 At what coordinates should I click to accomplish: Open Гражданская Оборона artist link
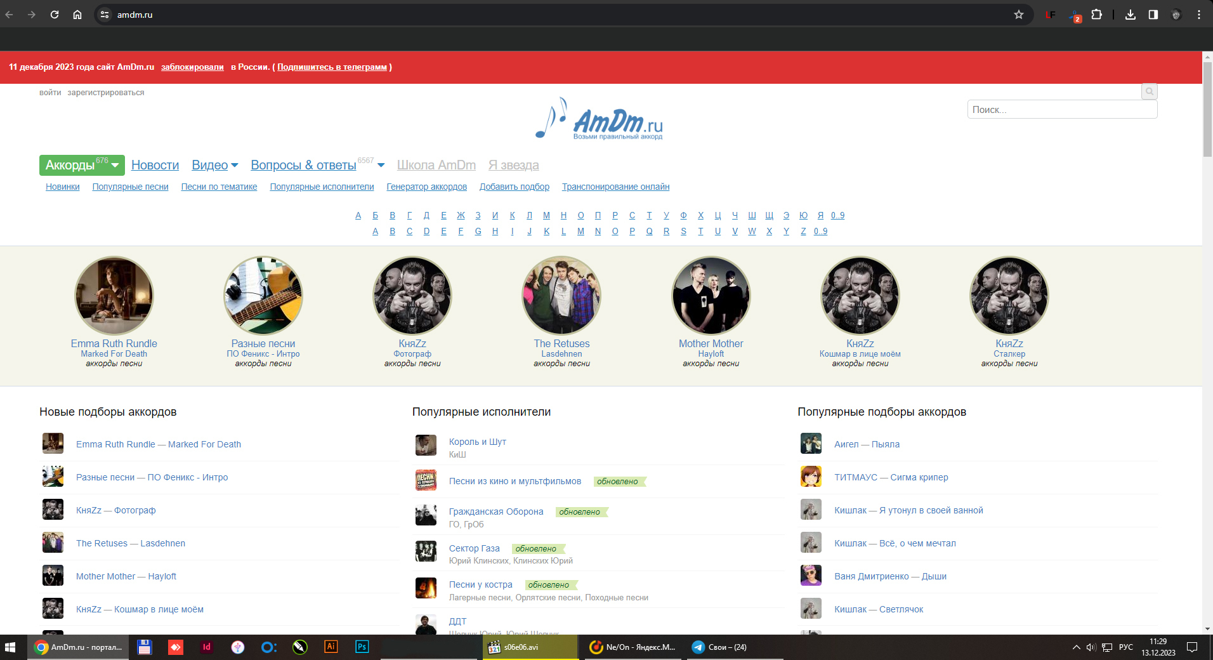pos(496,511)
